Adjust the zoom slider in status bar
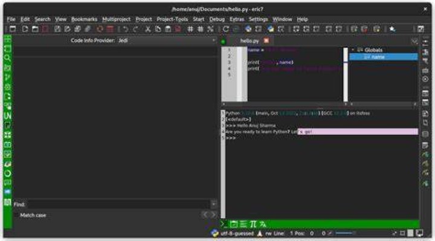The height and width of the screenshot is (241, 435). pyautogui.click(x=346, y=233)
